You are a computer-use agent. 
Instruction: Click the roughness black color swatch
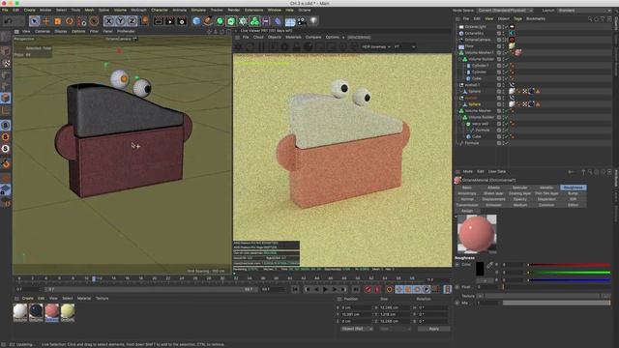coord(480,269)
